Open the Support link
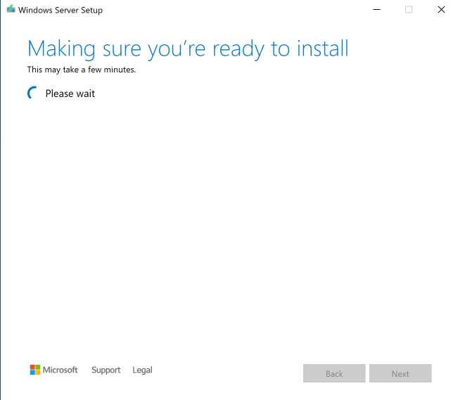Image resolution: width=458 pixels, height=400 pixels. pyautogui.click(x=106, y=370)
